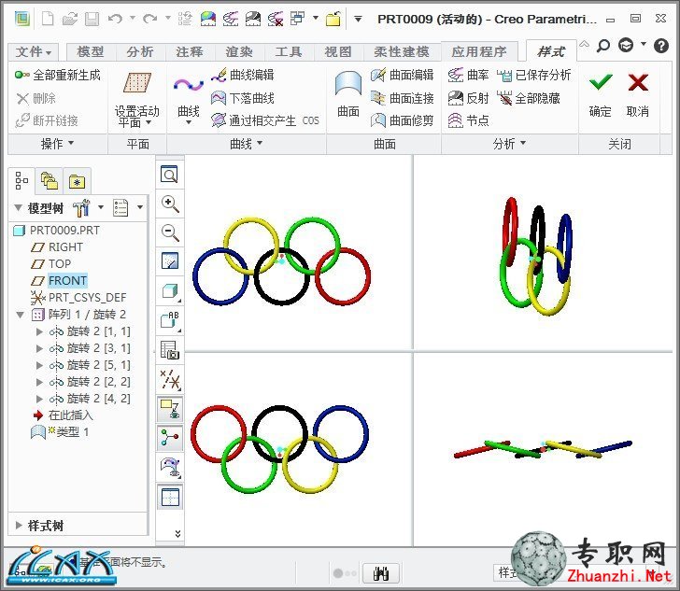This screenshot has width=680, height=591.
Task: Expand the 样式树 panel
Action: [19, 526]
